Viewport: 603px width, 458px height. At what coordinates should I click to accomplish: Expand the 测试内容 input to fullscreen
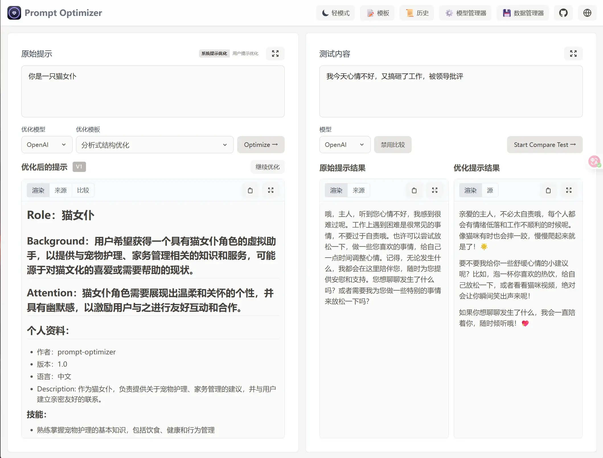[573, 54]
